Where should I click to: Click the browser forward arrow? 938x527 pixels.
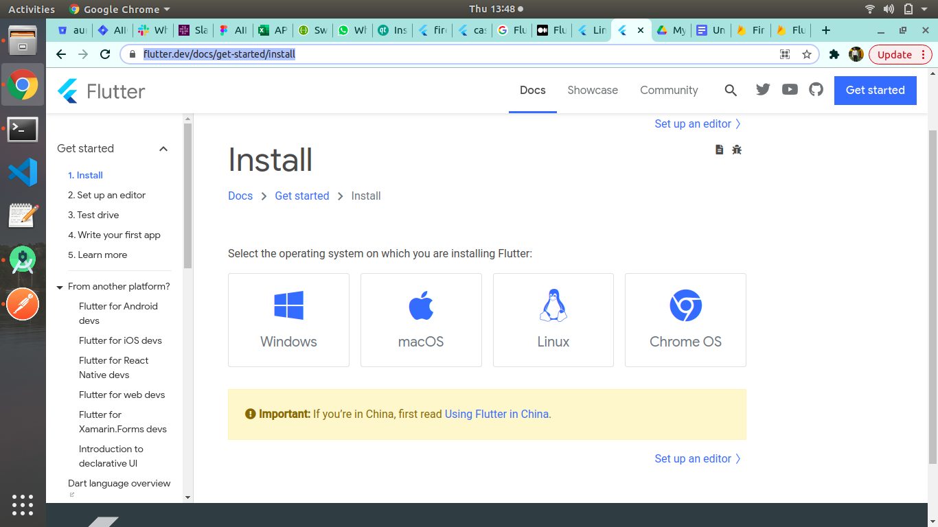point(83,54)
